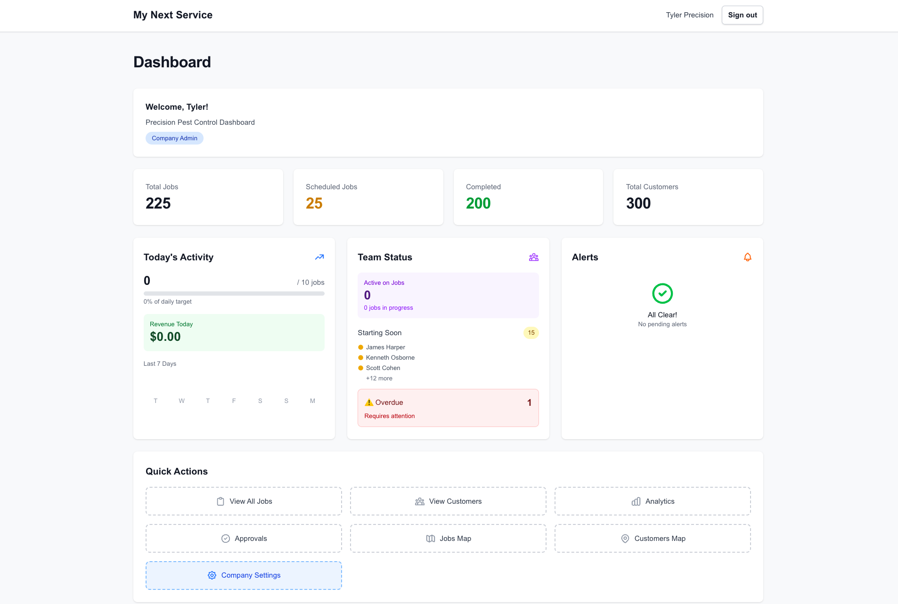Viewport: 898px width, 604px height.
Task: Click the Approvals quick action
Action: [x=243, y=538]
